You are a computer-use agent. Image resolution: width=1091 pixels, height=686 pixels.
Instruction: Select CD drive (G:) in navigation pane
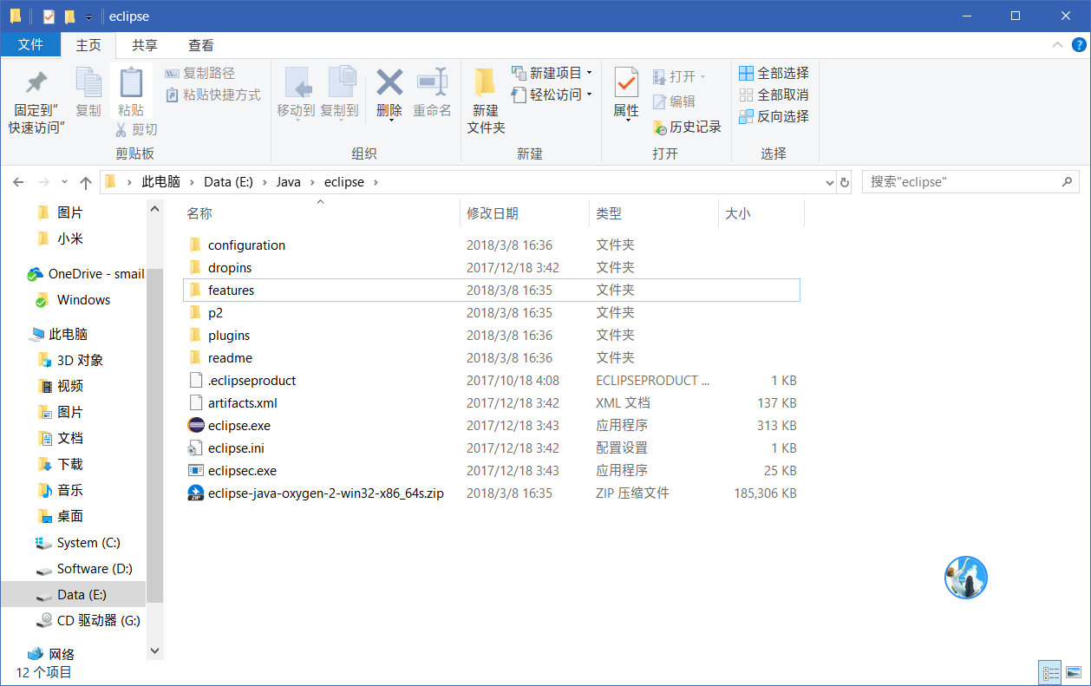[x=88, y=621]
